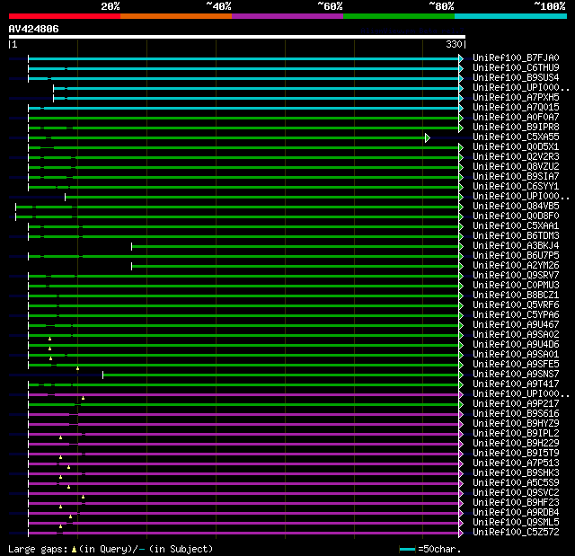Select the UniRef100_B9HF23 label

tap(516, 502)
